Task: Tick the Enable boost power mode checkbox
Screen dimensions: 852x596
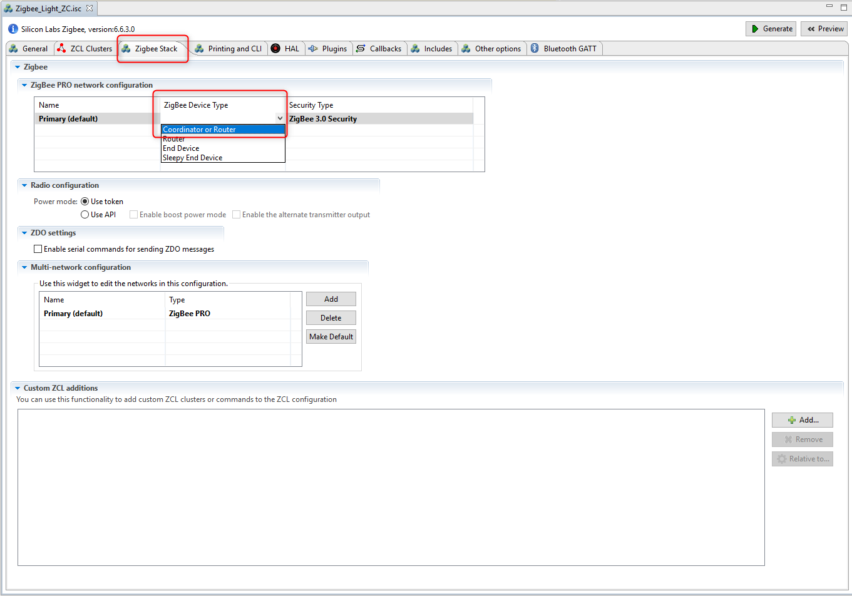Action: 134,215
